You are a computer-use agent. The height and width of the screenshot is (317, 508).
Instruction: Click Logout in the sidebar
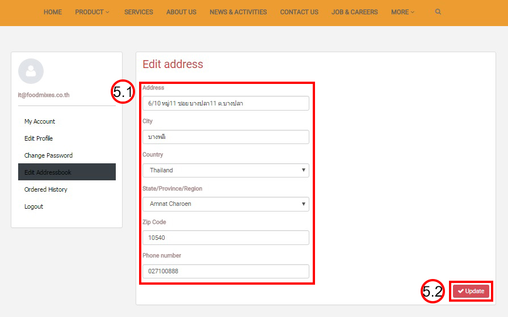(67, 206)
